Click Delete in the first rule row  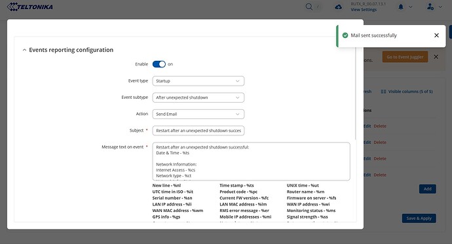point(380,126)
